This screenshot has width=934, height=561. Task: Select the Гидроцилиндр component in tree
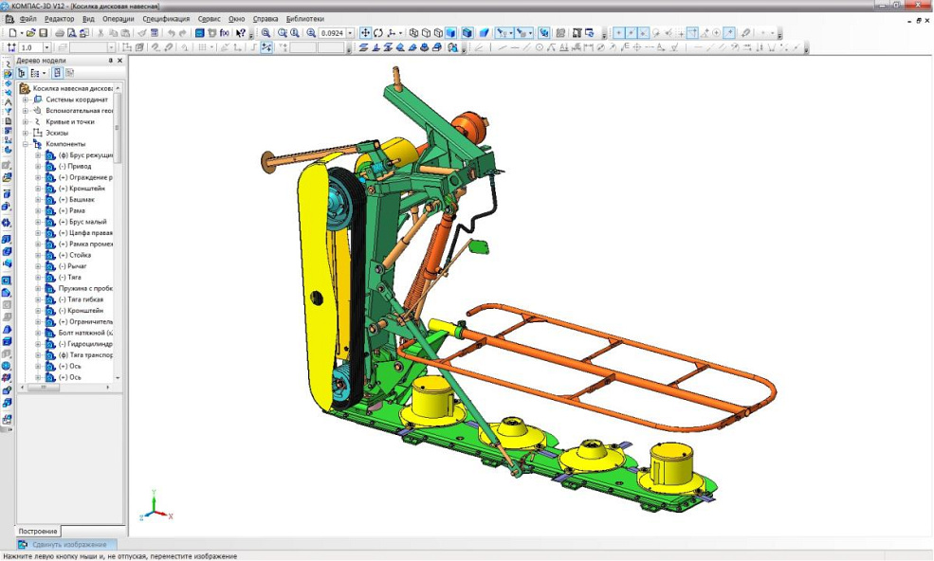tap(87, 344)
